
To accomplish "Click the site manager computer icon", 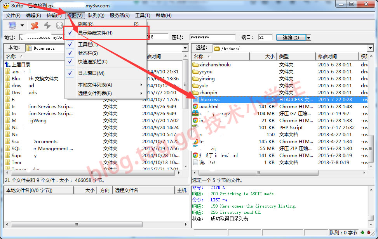I will click(x=12, y=26).
